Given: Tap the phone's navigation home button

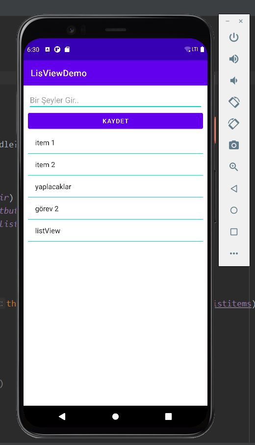Looking at the screenshot, I should click(115, 417).
